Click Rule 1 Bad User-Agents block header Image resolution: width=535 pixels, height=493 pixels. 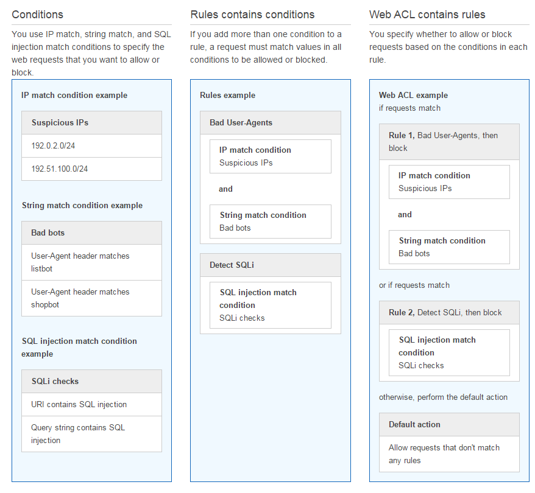[449, 142]
